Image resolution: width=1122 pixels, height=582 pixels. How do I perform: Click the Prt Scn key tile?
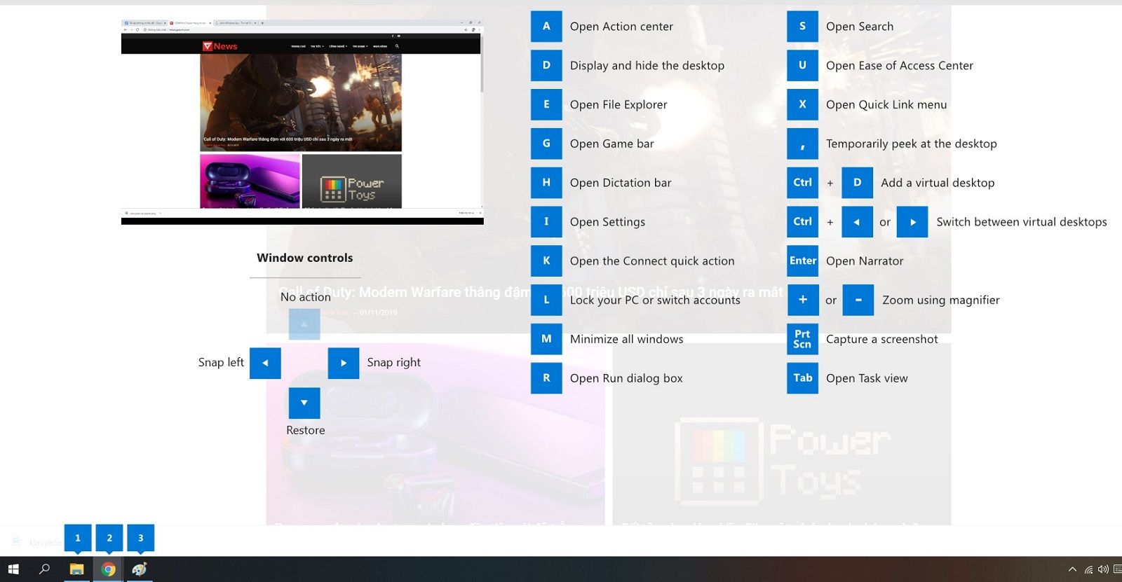tap(802, 339)
